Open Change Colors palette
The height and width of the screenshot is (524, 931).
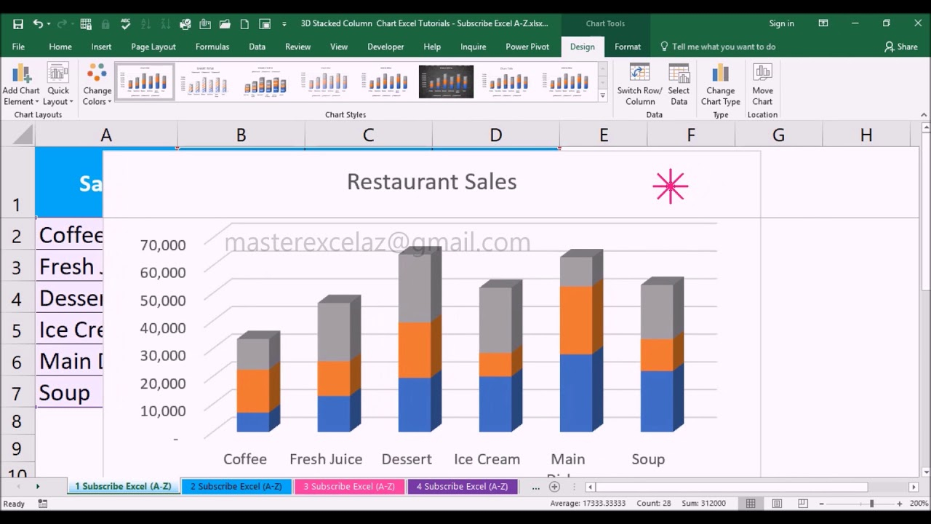click(x=97, y=85)
